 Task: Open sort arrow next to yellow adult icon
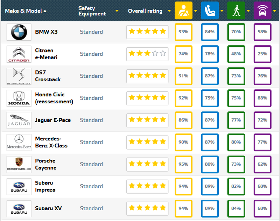196,11
